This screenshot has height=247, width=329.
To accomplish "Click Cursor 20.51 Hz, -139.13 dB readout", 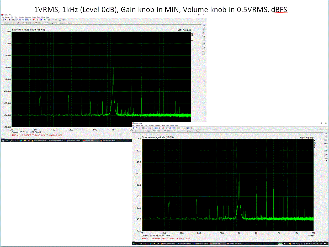I will coord(156,235).
